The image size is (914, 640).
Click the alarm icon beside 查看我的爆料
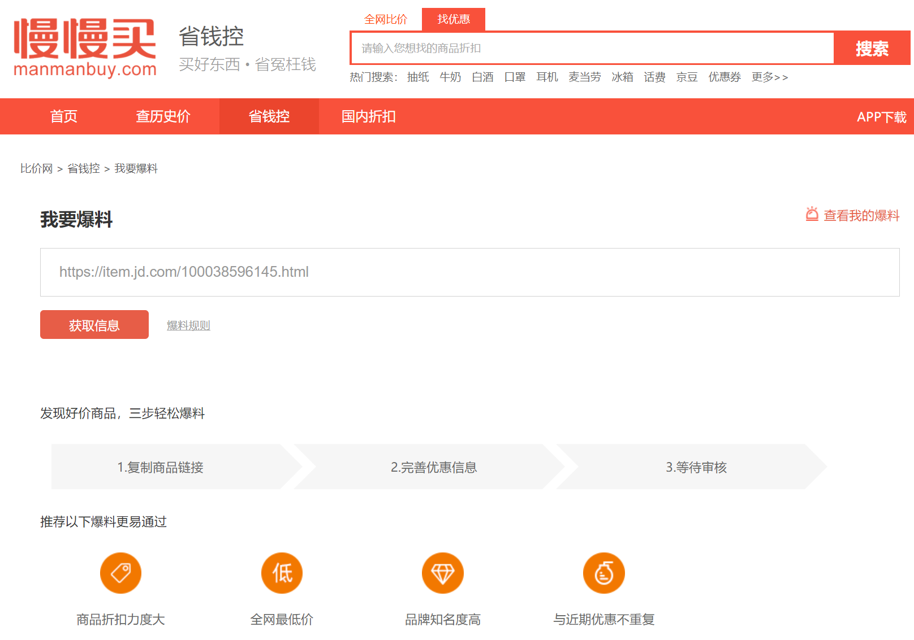[x=812, y=214]
